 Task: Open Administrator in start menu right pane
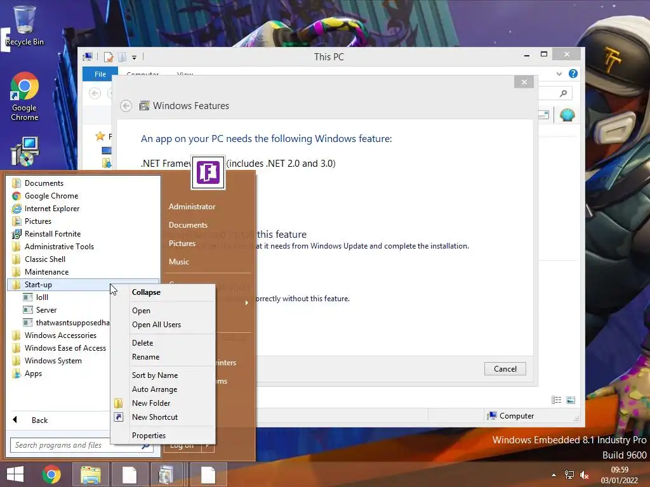click(x=192, y=207)
